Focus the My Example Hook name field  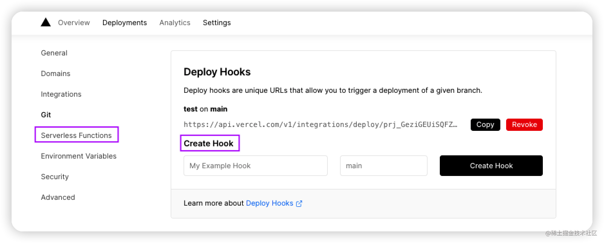tap(255, 166)
